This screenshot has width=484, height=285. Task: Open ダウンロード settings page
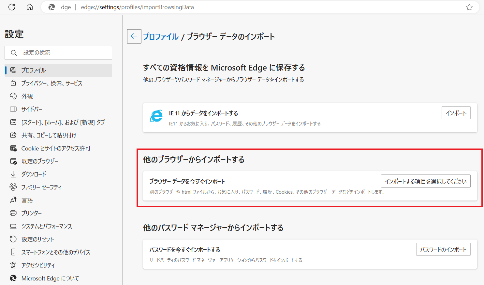[59, 174]
